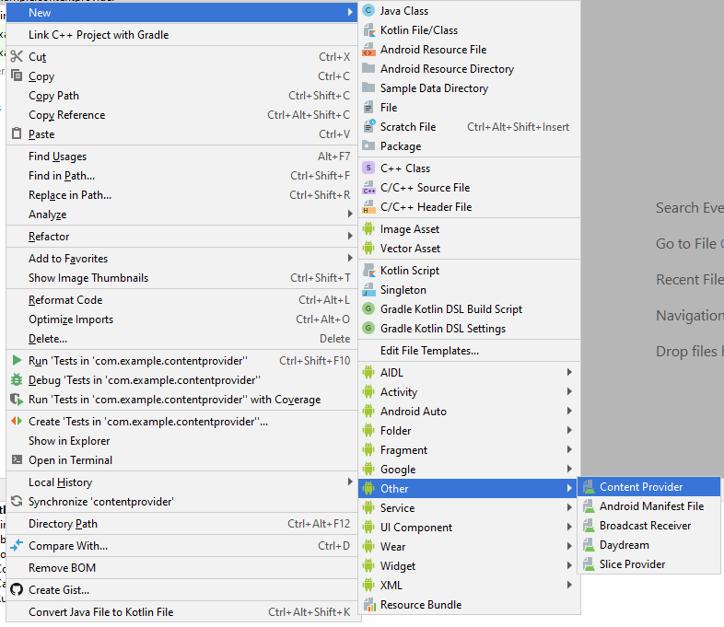Click the C++ Class icon
The width and height of the screenshot is (724, 627).
[369, 168]
